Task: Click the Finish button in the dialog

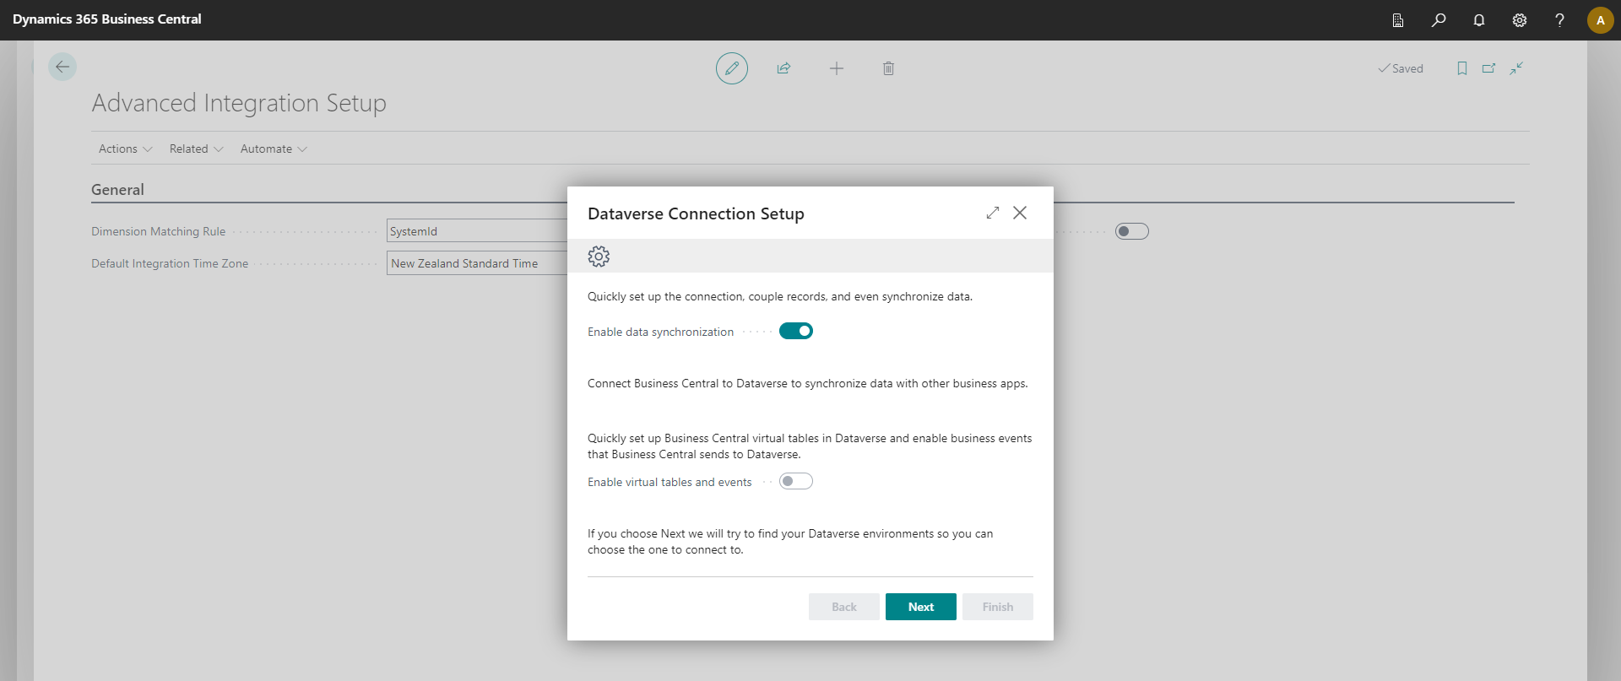Action: click(x=998, y=607)
